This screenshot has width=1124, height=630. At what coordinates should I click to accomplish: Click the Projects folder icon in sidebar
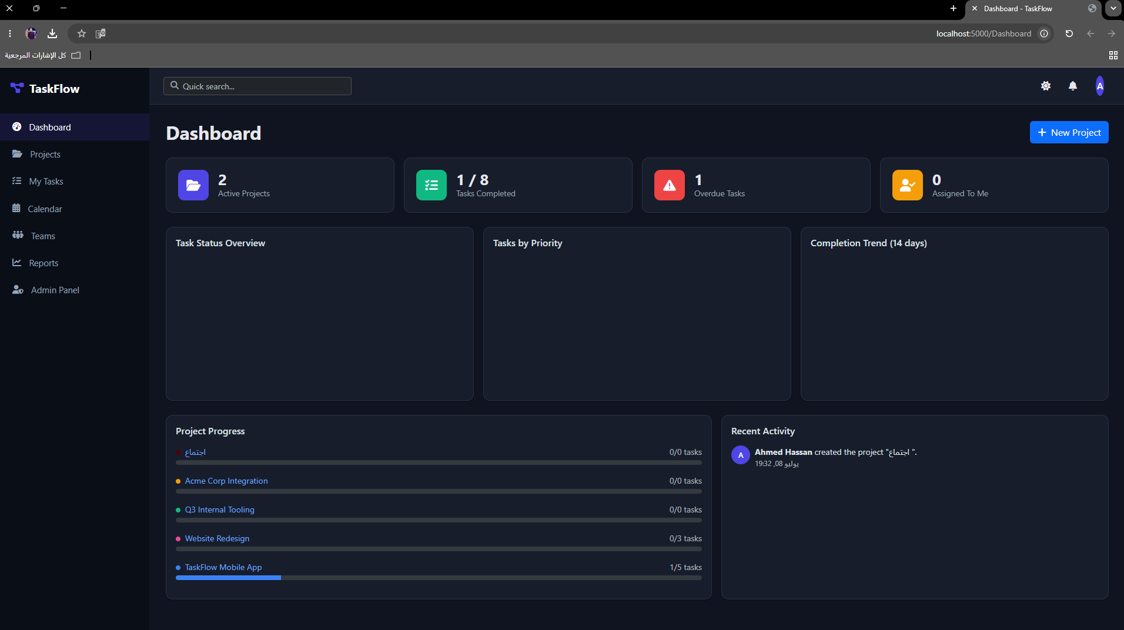pos(17,154)
